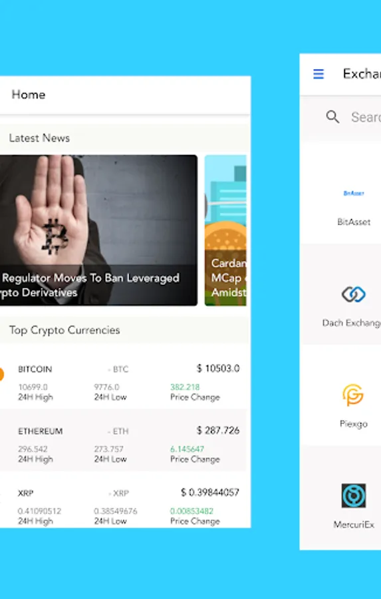Image resolution: width=381 pixels, height=599 pixels.
Task: Open the Cardano MCap news card
Action: (225, 230)
